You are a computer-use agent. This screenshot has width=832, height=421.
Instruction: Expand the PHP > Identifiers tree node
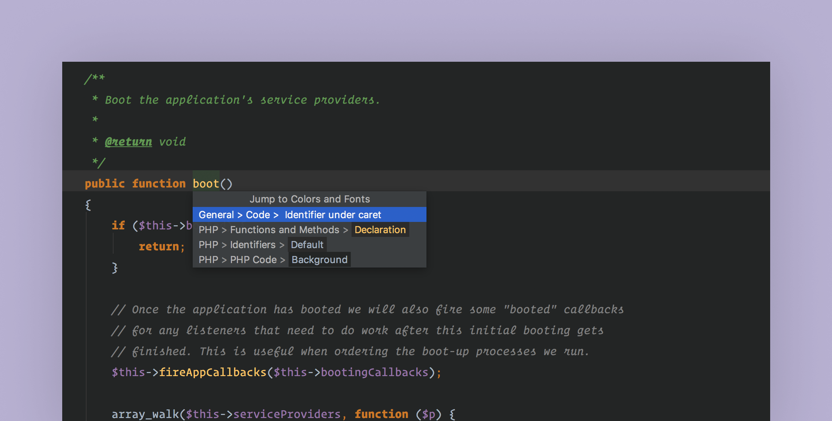pos(253,244)
